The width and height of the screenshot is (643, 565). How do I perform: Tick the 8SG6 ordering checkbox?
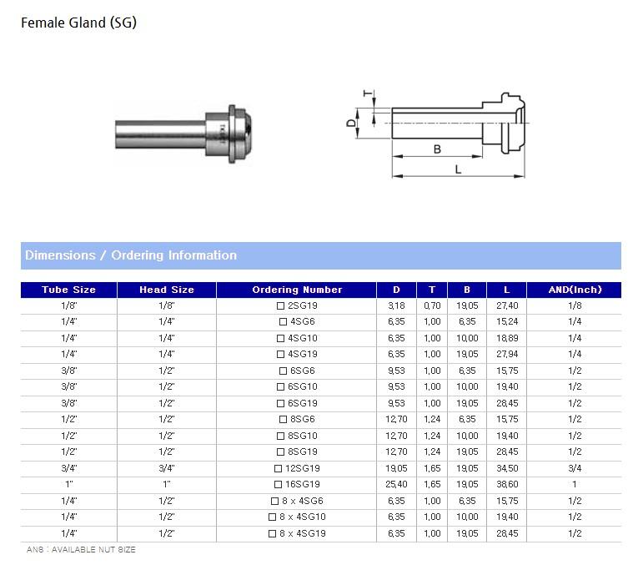[x=283, y=420]
